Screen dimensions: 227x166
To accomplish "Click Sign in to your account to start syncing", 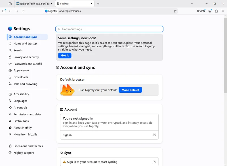I will (x=109, y=162).
